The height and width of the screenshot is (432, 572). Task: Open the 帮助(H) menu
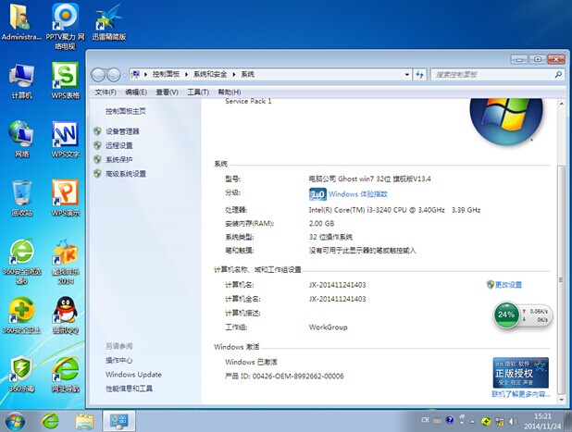click(x=230, y=93)
